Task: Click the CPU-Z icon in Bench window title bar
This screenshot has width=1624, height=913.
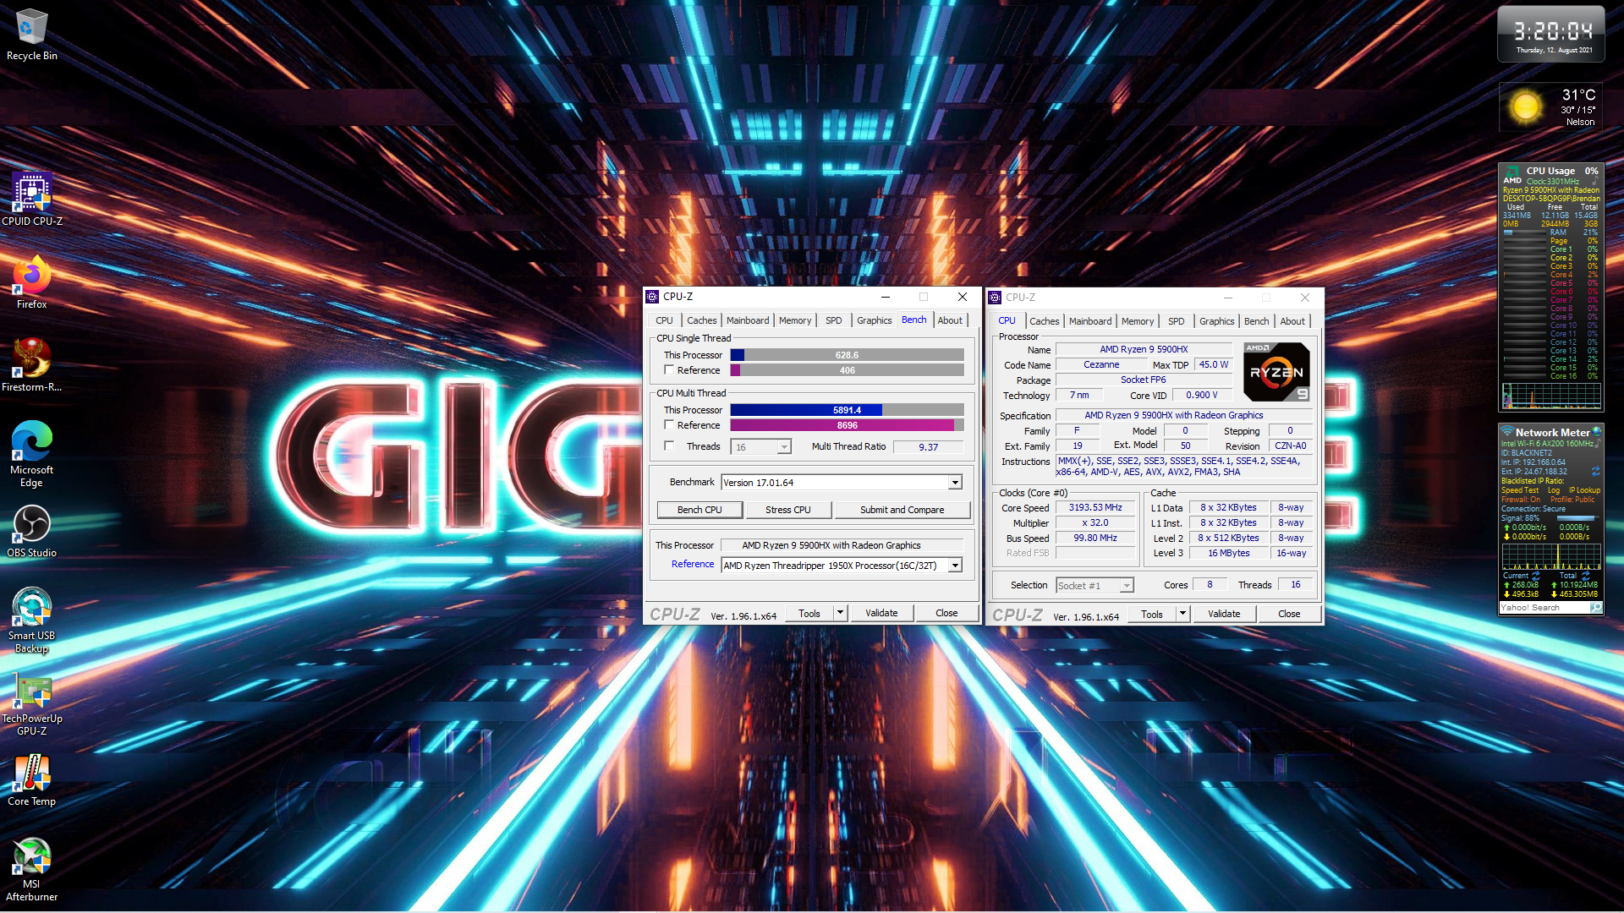Action: coord(652,297)
